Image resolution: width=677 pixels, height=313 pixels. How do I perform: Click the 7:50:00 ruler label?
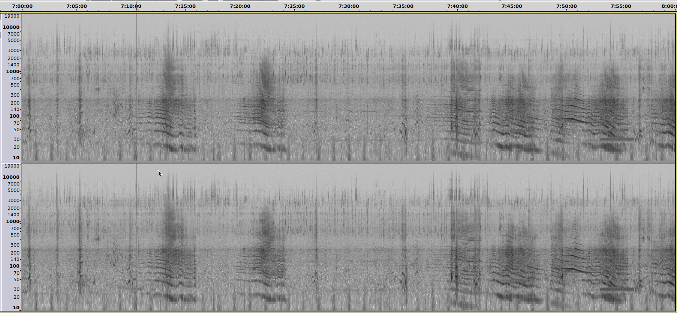pos(566,6)
